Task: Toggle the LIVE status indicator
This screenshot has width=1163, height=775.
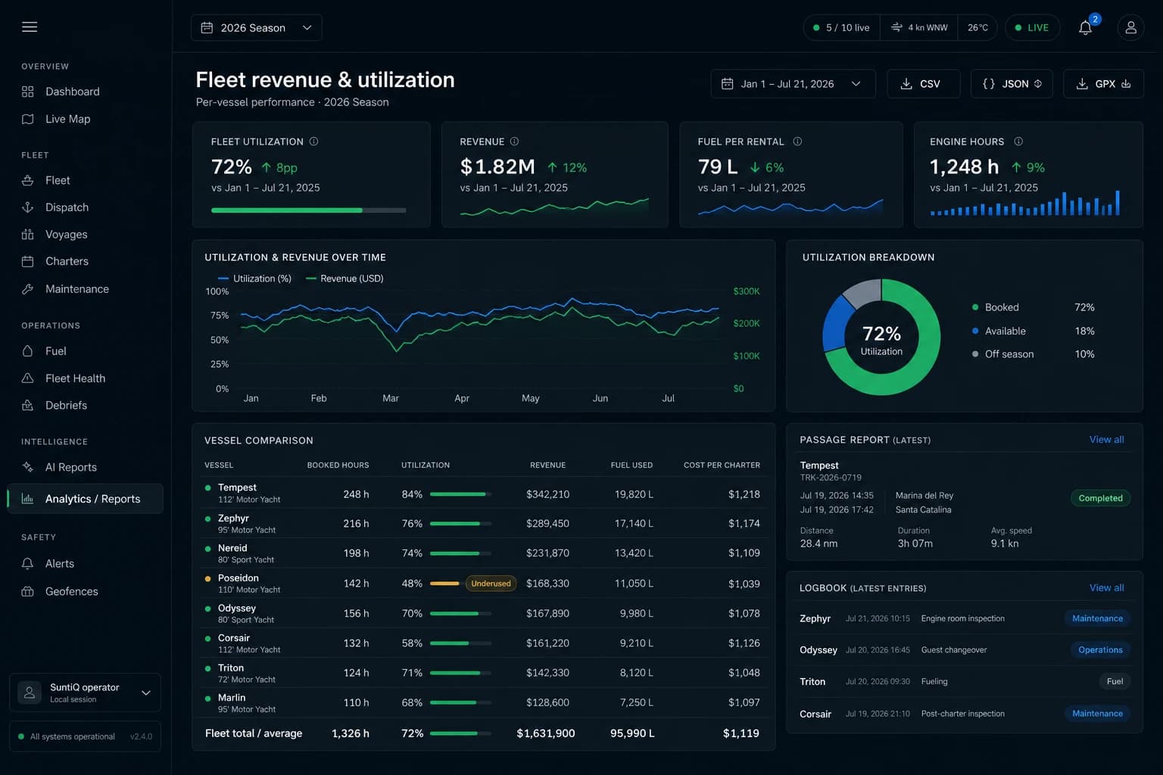Action: coord(1031,28)
